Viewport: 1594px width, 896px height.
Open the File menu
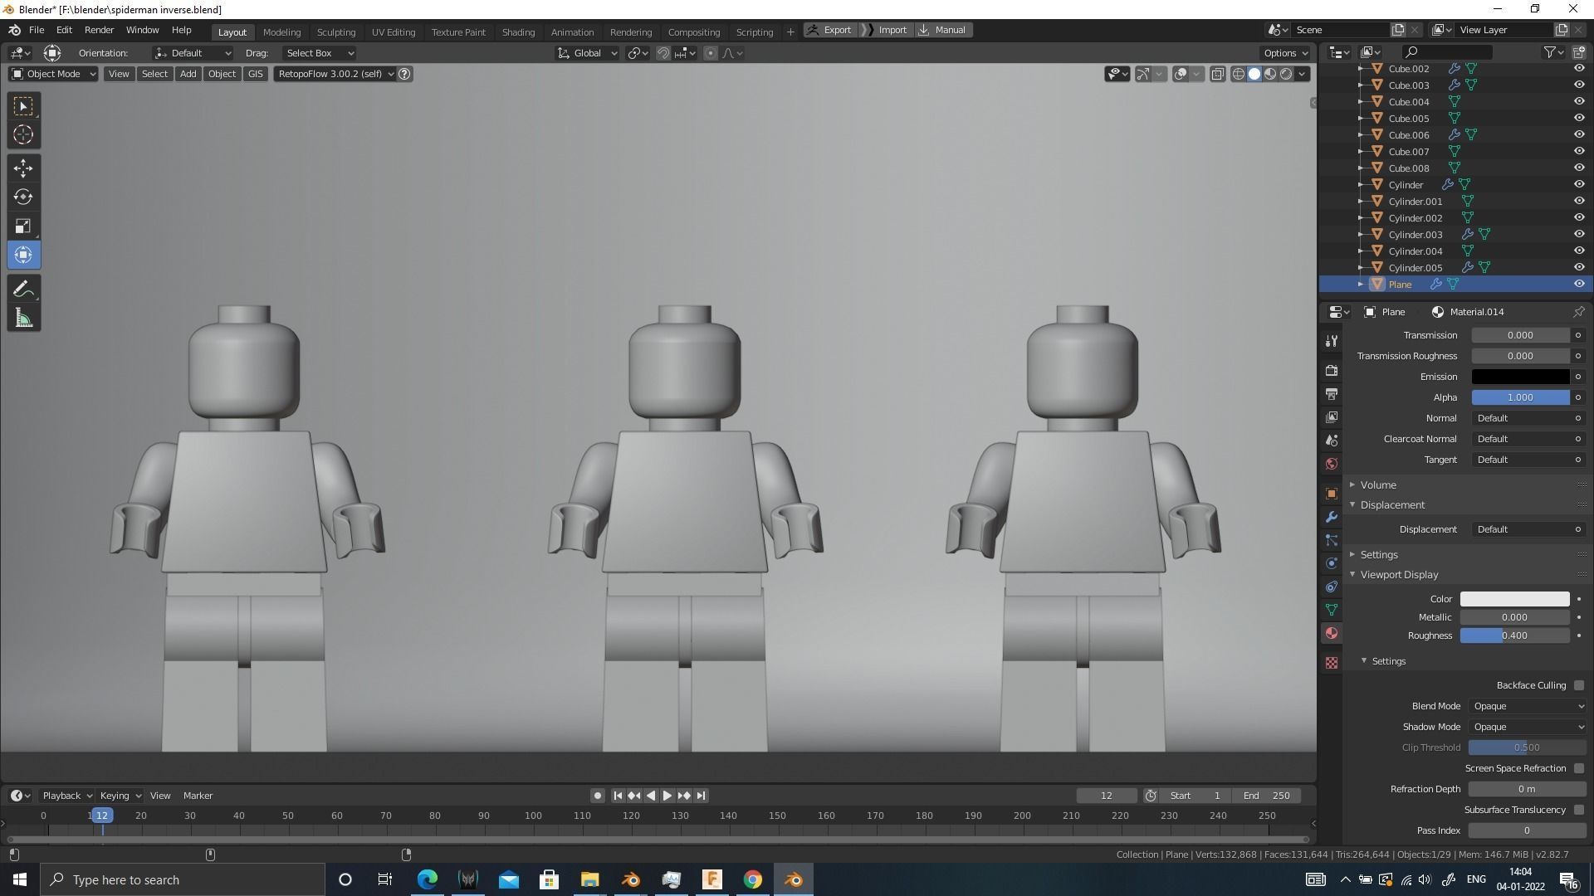pos(37,30)
